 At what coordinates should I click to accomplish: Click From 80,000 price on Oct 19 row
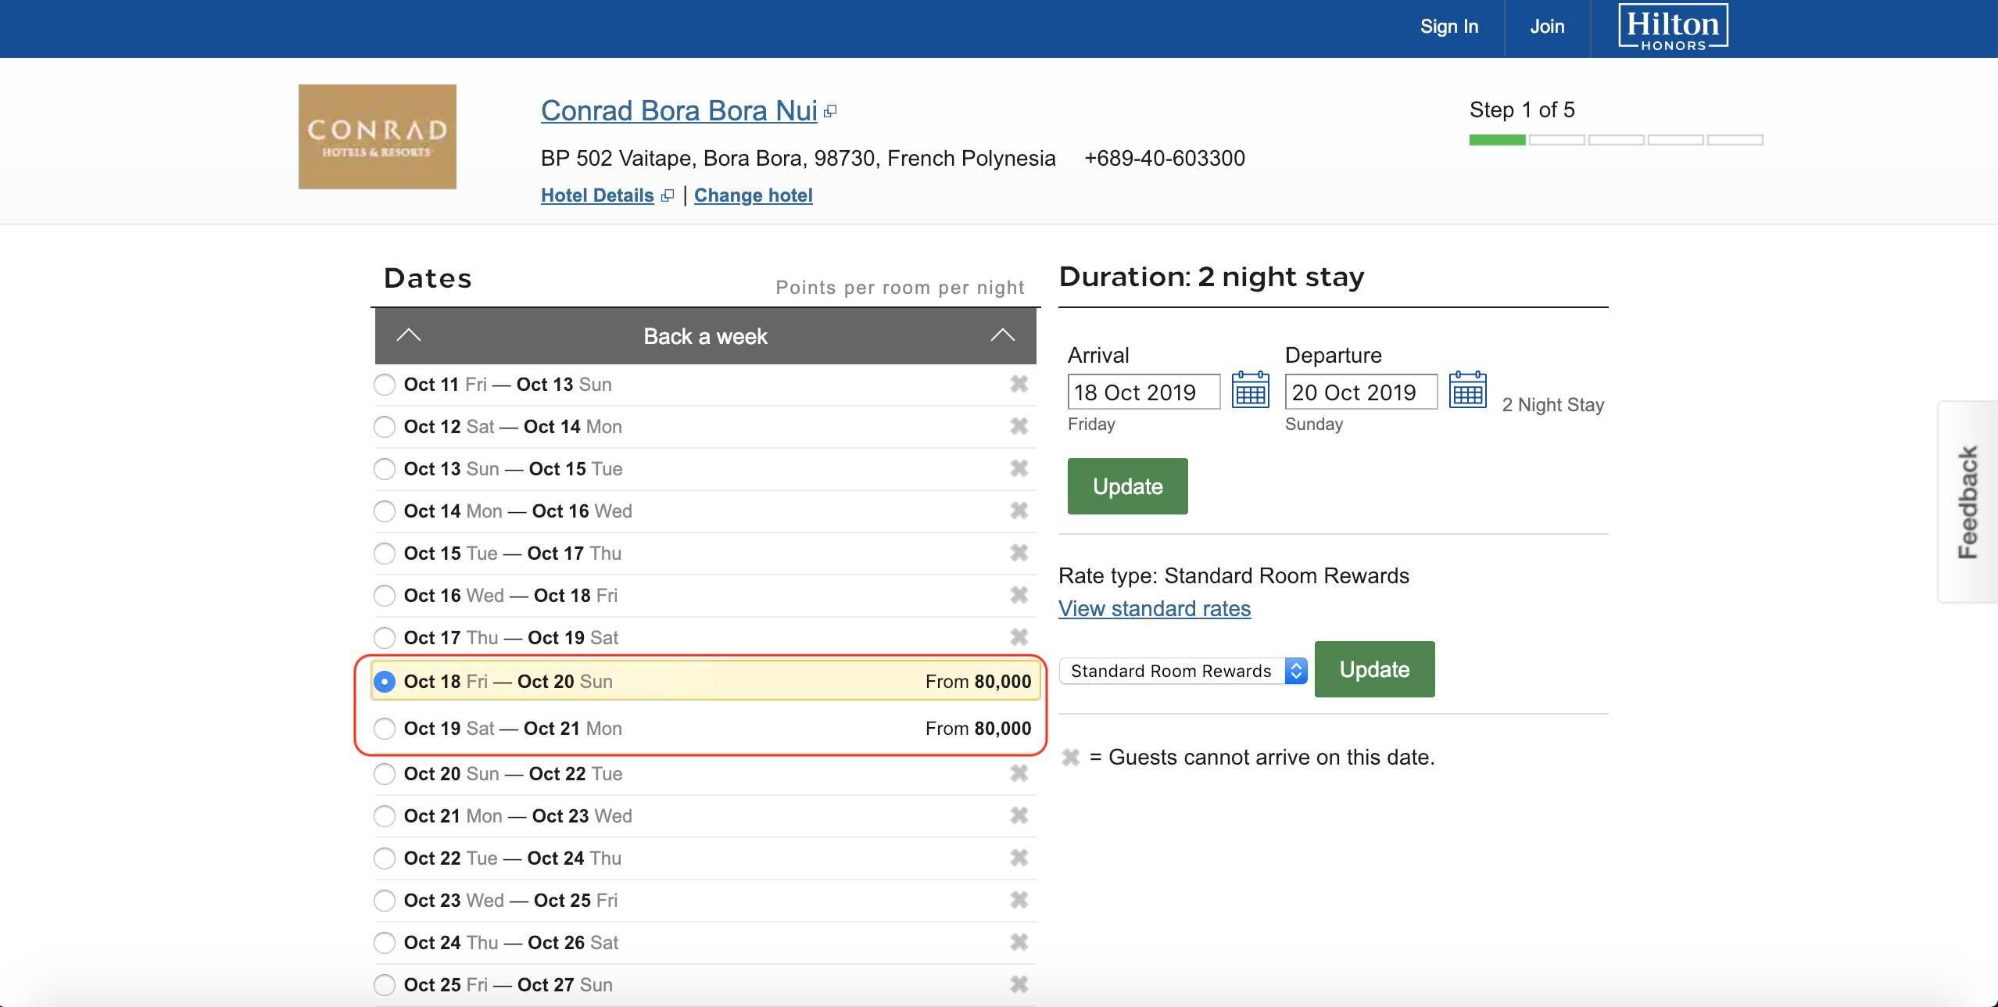pyautogui.click(x=978, y=729)
